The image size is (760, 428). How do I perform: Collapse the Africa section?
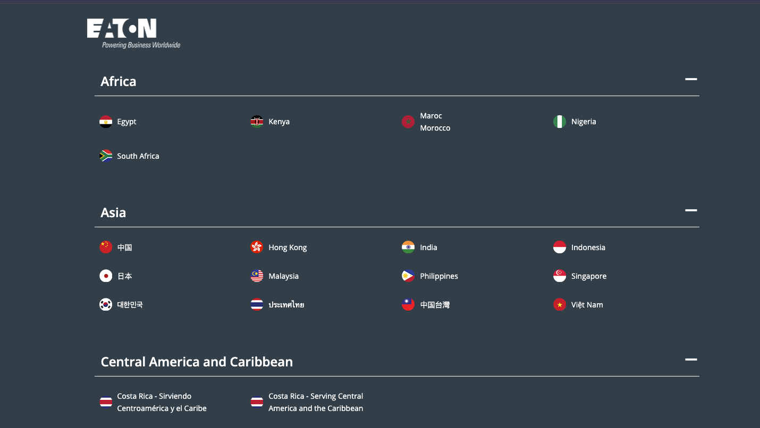coord(690,80)
